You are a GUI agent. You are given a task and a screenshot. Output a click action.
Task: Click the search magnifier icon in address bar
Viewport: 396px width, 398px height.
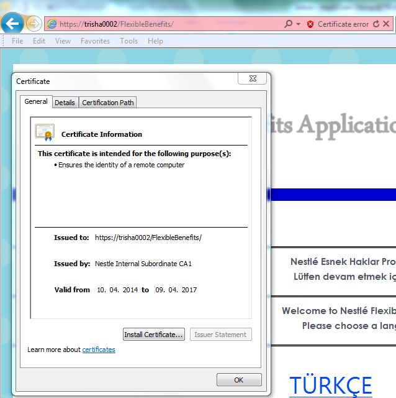click(289, 24)
